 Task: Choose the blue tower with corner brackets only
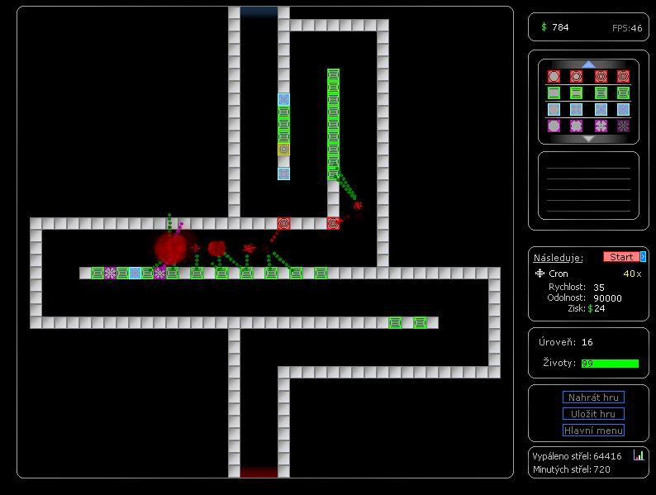[x=554, y=110]
